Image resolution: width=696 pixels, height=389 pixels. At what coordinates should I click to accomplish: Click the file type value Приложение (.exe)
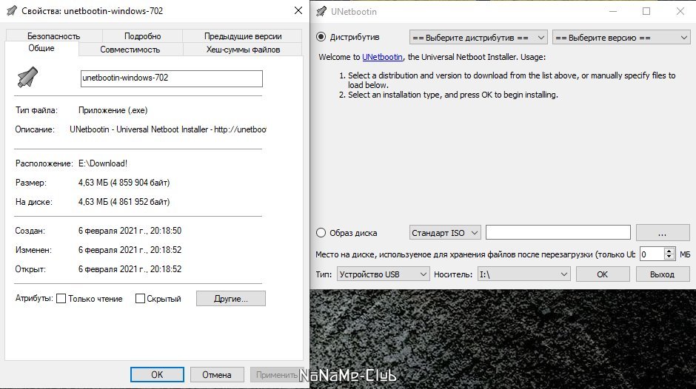click(x=113, y=110)
